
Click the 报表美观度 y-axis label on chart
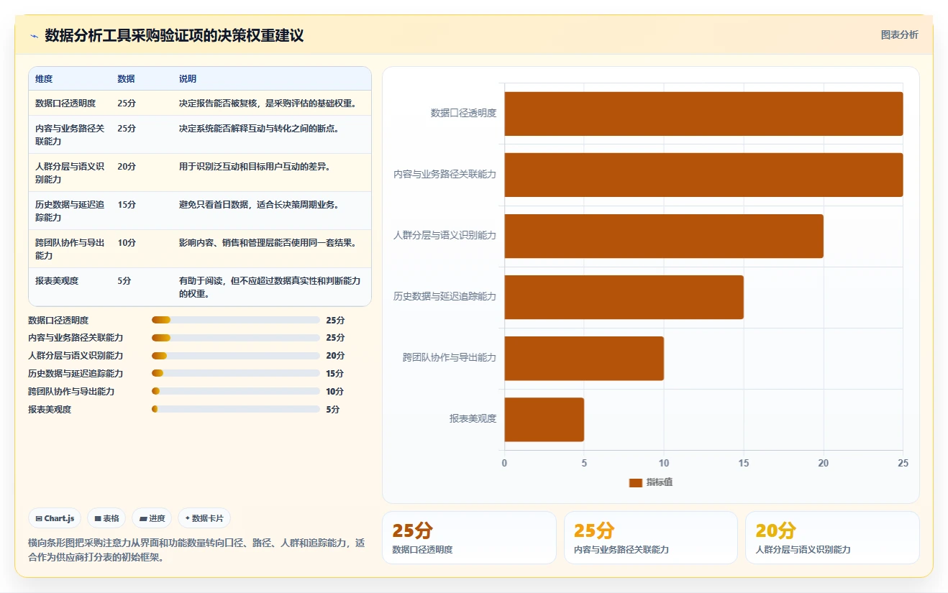point(473,418)
